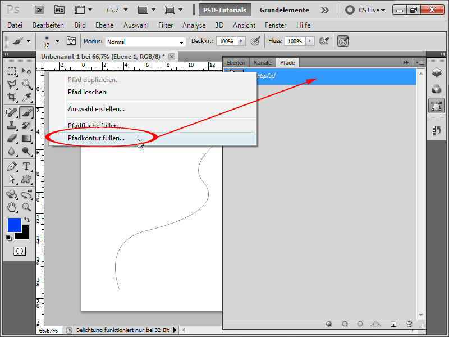Screen dimensions: 449x337
Task: Select the Clone Stamp tool
Action: click(x=12, y=125)
